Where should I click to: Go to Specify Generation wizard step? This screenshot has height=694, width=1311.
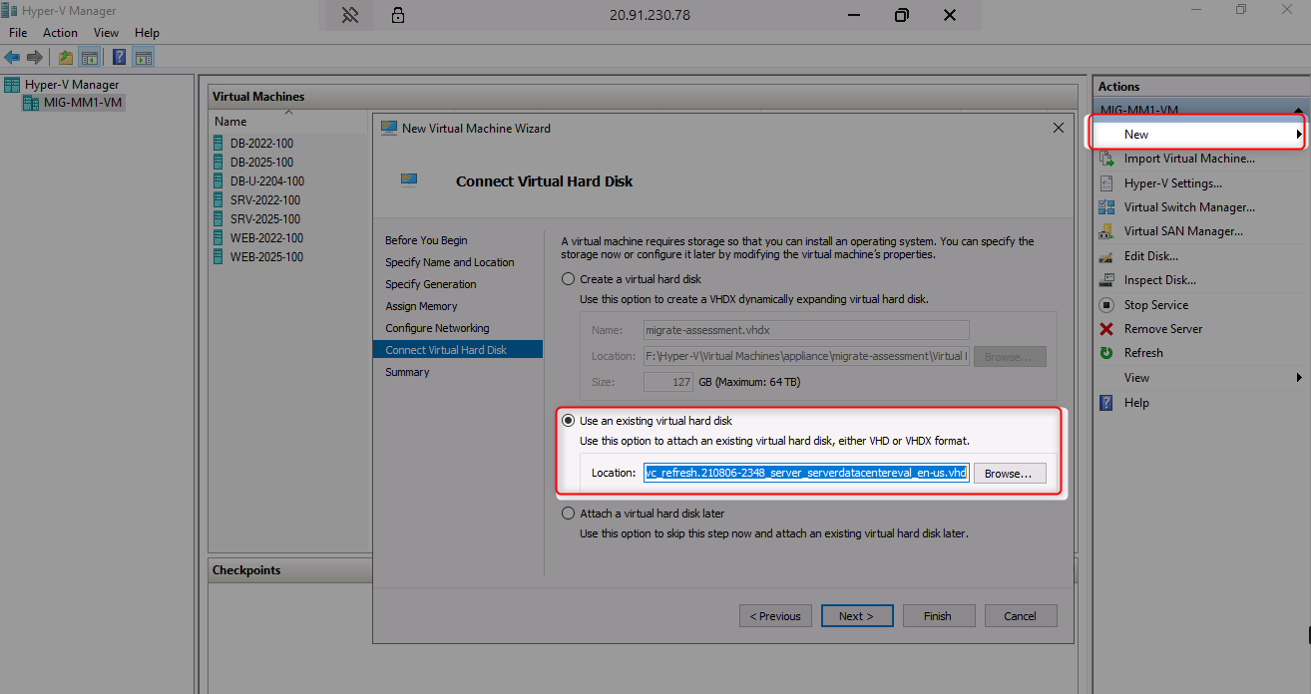[431, 284]
